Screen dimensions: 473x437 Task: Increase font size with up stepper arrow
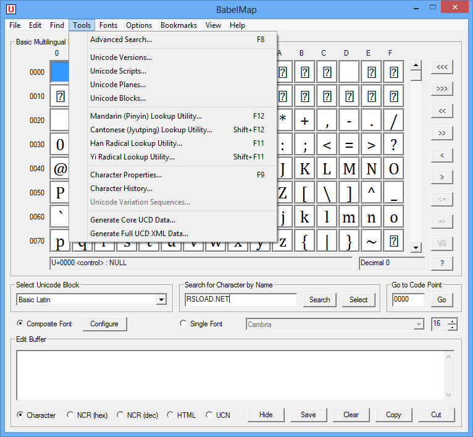click(x=452, y=321)
